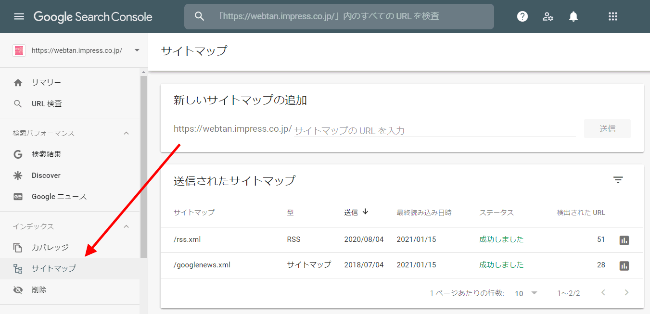The width and height of the screenshot is (650, 314).
Task: Collapse the 検索パフォーマンス section
Action: pos(127,133)
